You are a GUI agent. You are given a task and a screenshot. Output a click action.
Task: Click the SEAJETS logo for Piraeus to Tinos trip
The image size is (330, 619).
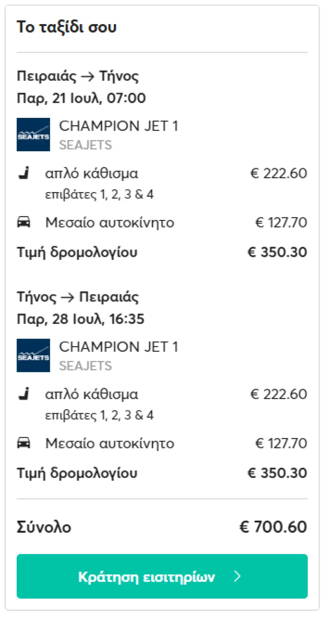(33, 135)
